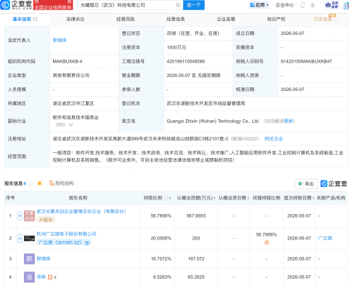This screenshot has width=349, height=286.
Task: Click the shareholder alert bell icon
Action: coord(39,183)
